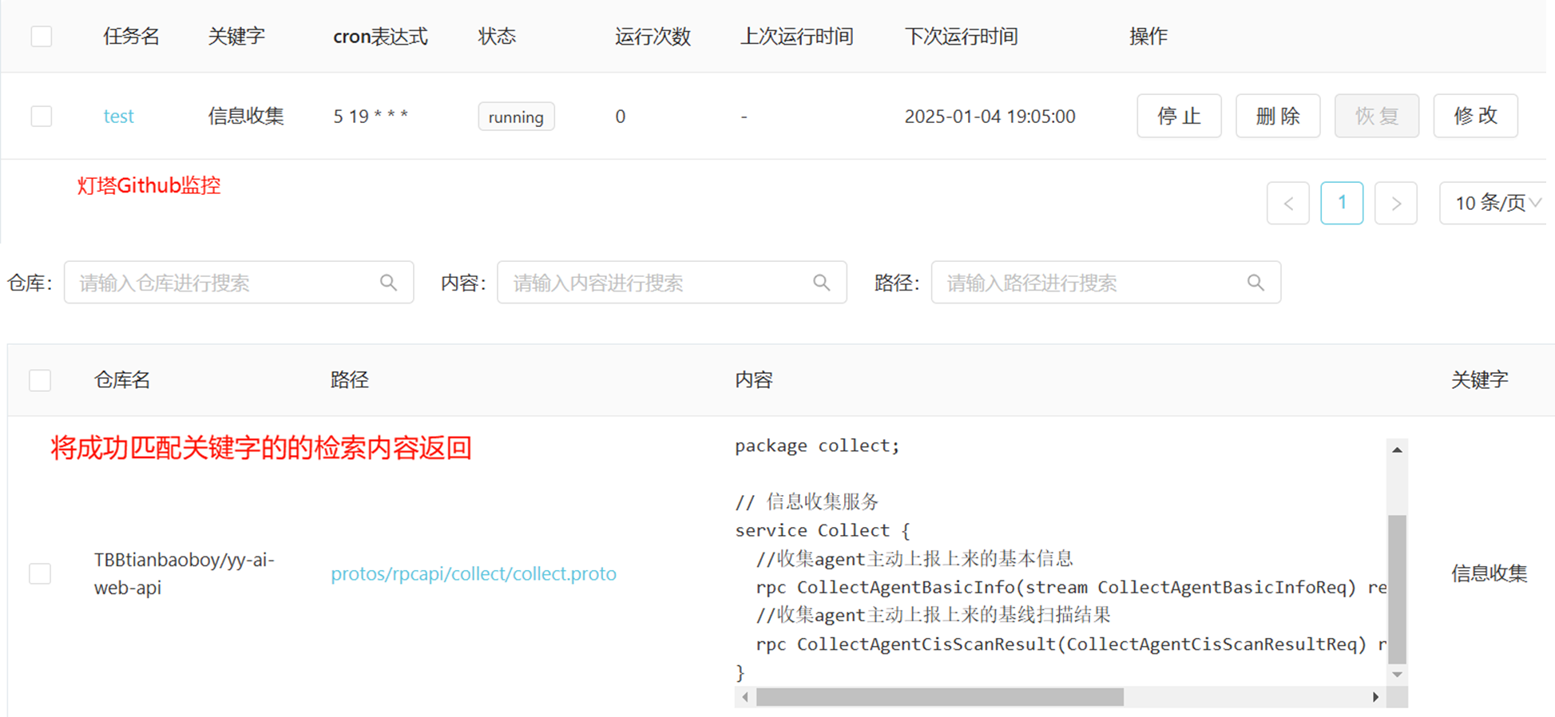Check the TBBtianbaoboy/yy-ai-web-api row checkbox
This screenshot has height=717, width=1555.
(40, 573)
